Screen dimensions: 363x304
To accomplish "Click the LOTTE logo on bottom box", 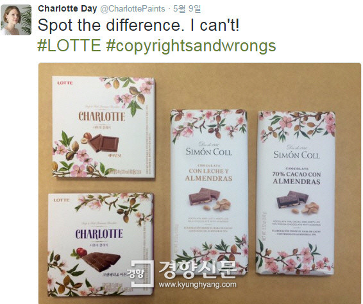I will coord(62,200).
